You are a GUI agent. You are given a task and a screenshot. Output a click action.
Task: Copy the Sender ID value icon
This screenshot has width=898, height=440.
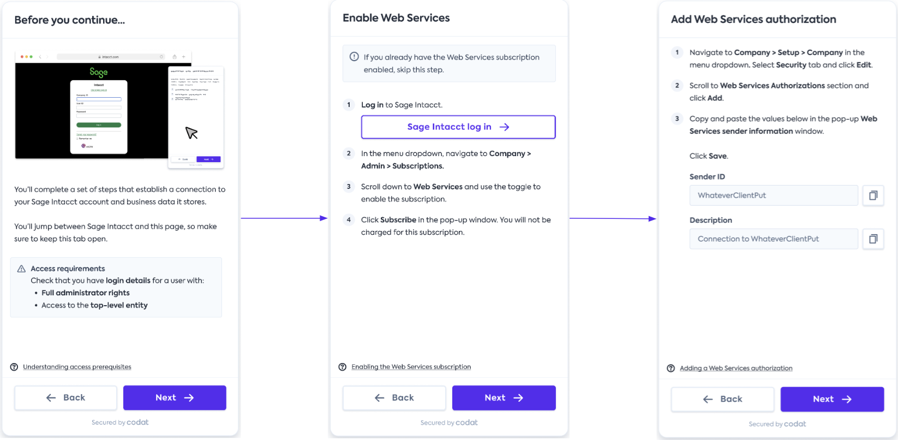click(873, 195)
